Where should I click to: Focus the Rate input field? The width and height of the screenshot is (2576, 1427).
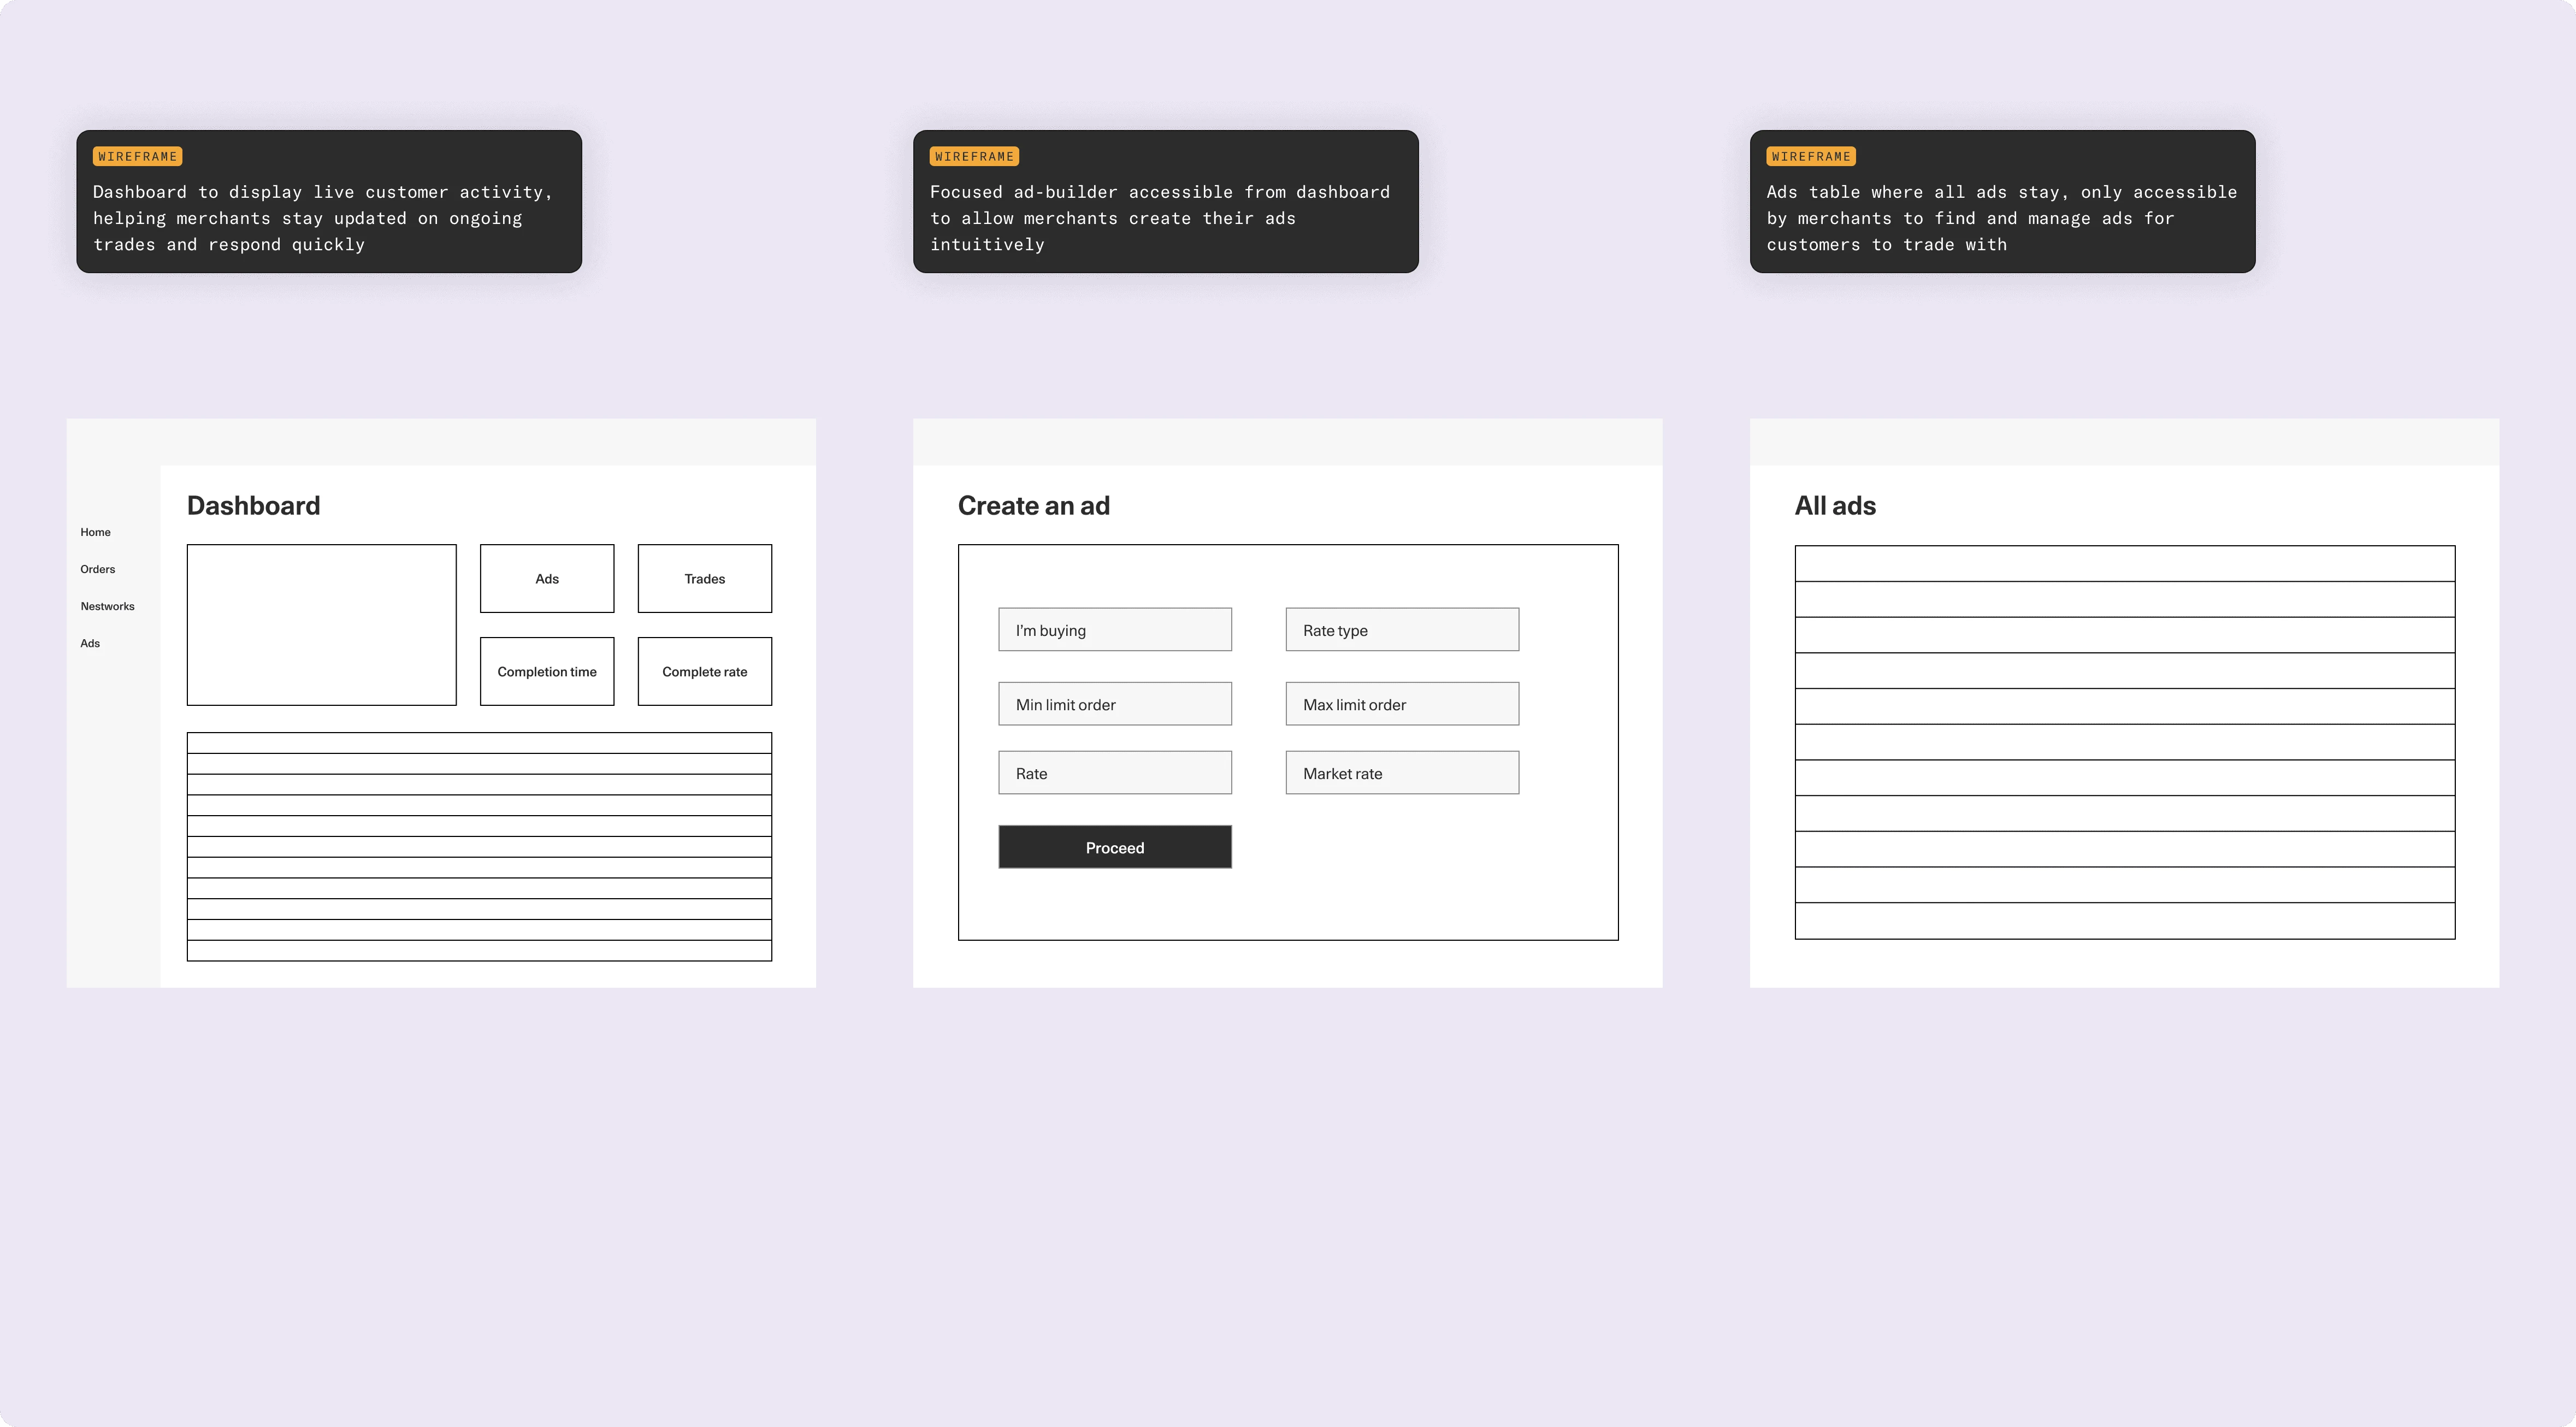1115,773
